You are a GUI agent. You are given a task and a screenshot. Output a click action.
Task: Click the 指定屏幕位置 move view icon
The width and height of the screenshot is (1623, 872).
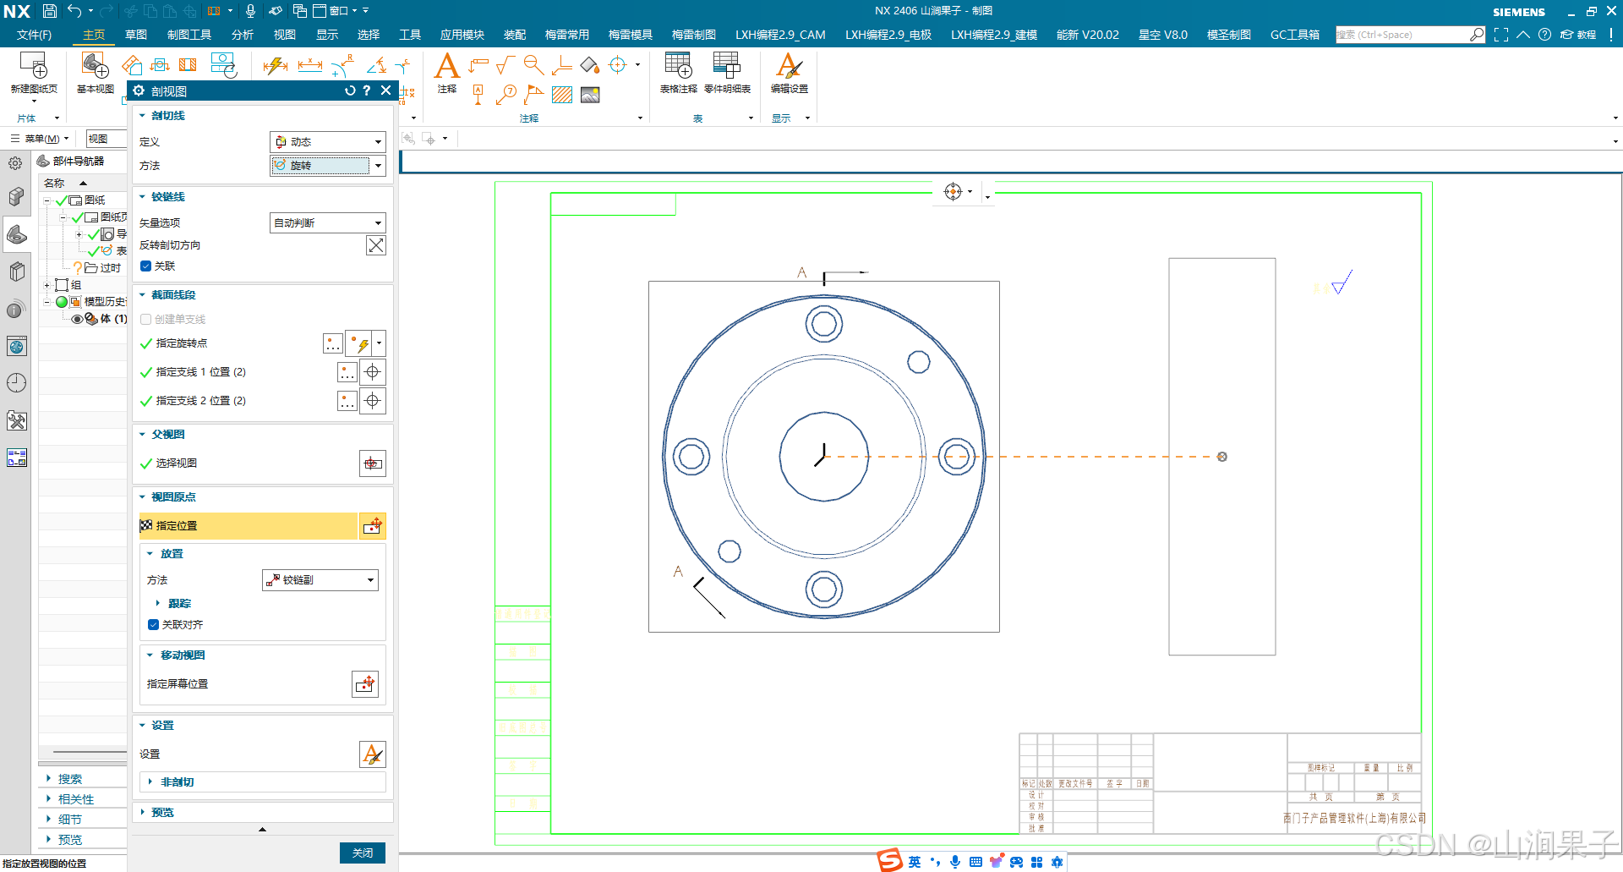[365, 684]
